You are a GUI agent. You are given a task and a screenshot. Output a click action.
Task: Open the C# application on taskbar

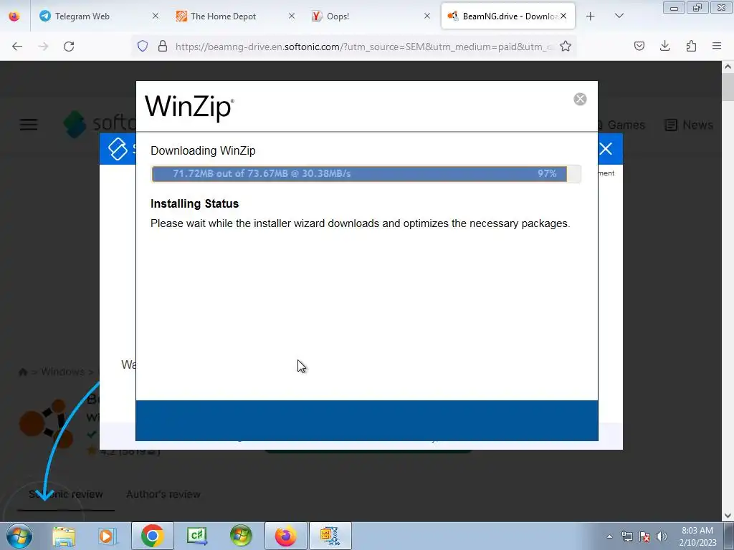point(197,536)
